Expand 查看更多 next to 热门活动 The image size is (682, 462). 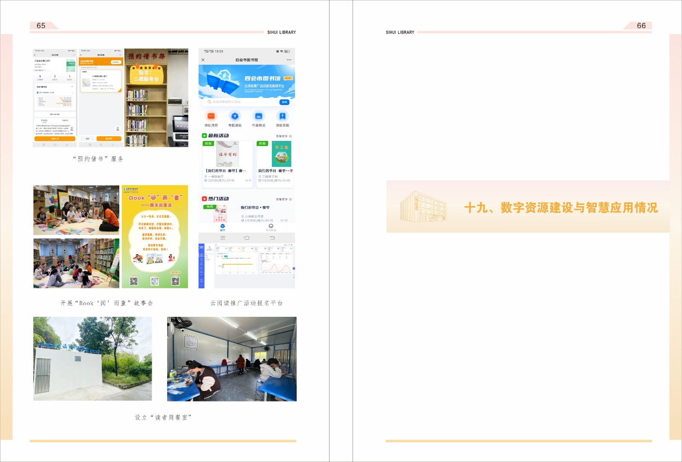point(283,199)
